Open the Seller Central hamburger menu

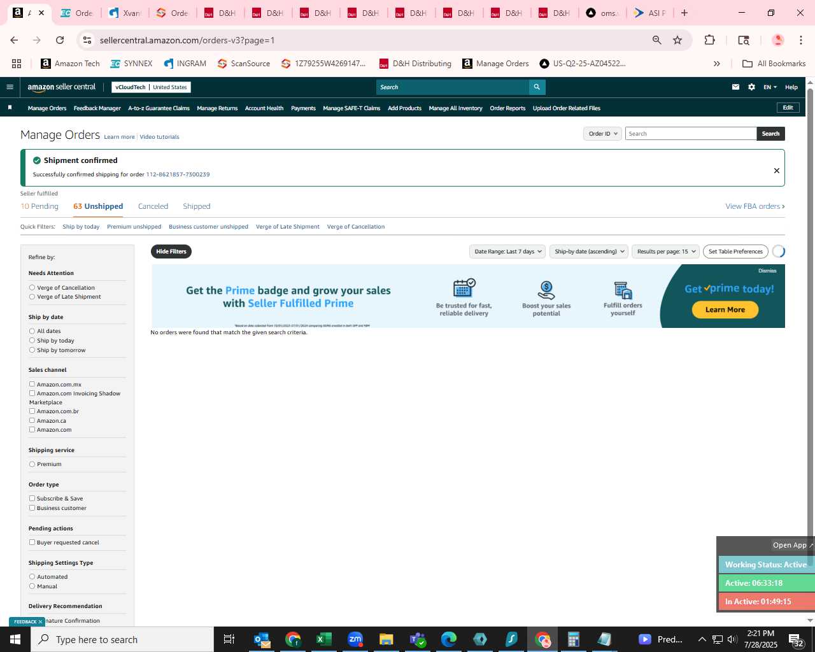coord(10,87)
